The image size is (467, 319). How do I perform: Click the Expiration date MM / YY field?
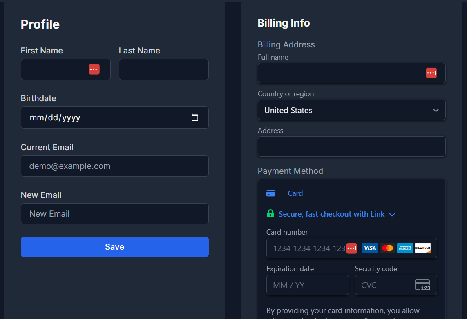pyautogui.click(x=307, y=285)
